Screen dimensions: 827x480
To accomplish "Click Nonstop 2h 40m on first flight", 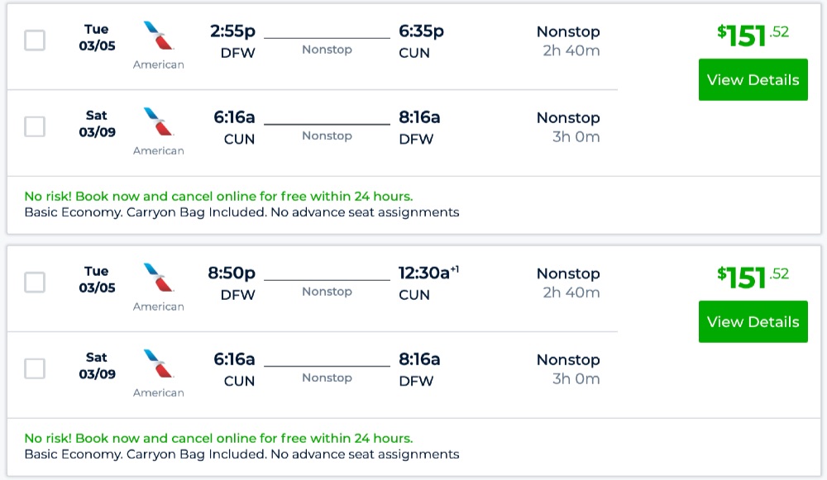I will pos(568,41).
